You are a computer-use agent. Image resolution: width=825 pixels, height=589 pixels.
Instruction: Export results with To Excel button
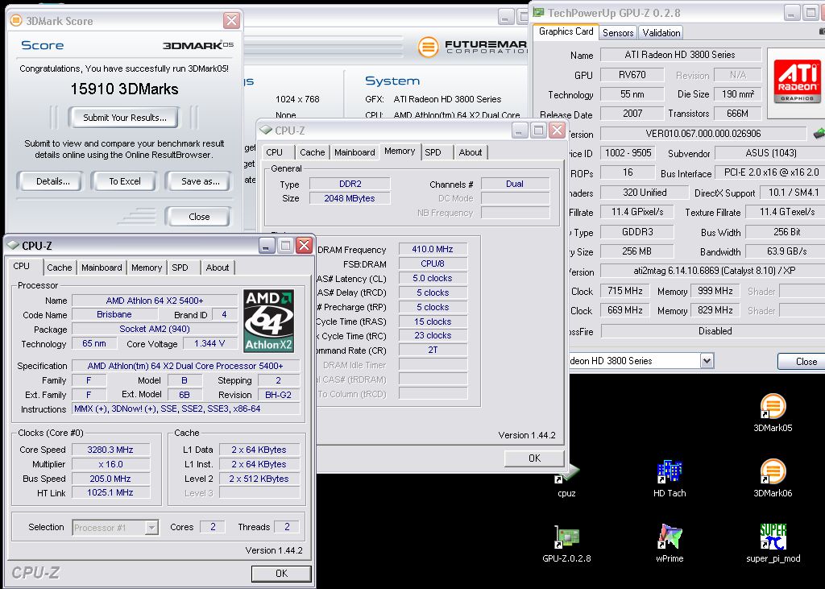(125, 181)
